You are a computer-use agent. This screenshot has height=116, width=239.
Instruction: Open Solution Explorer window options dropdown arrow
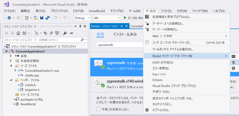tap(75, 26)
